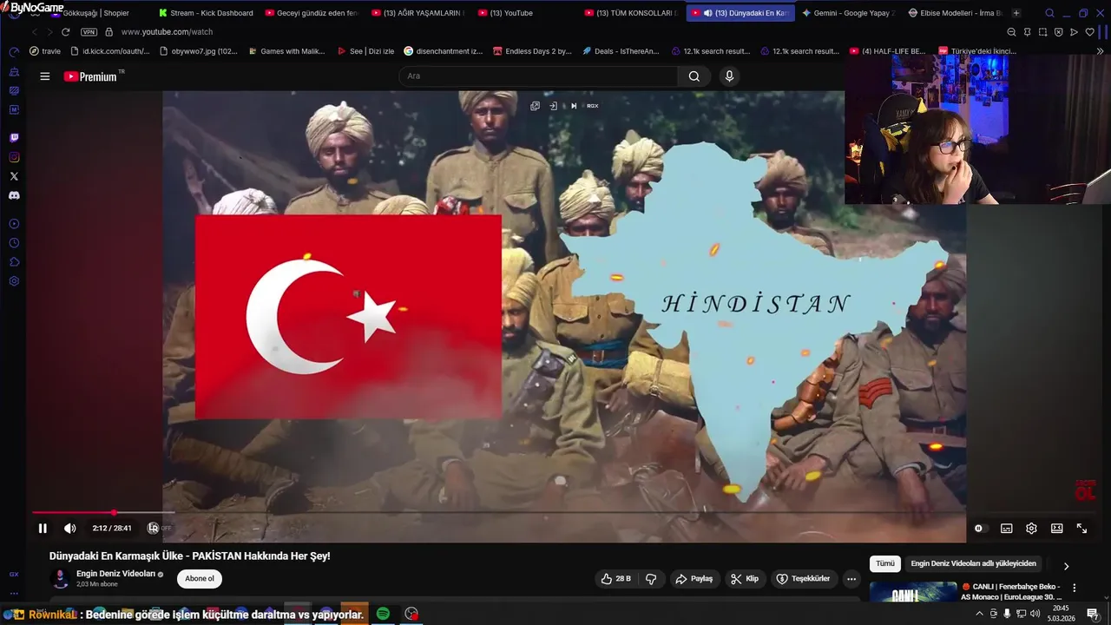
Task: Switch to the Stream - Kick Dashboard tab
Action: point(206,13)
